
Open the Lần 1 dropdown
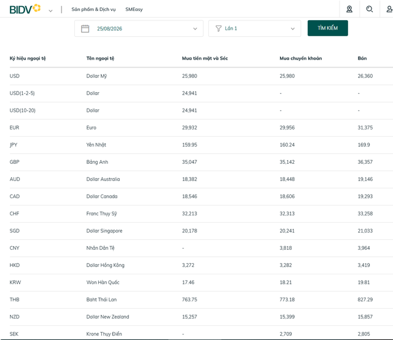[254, 29]
